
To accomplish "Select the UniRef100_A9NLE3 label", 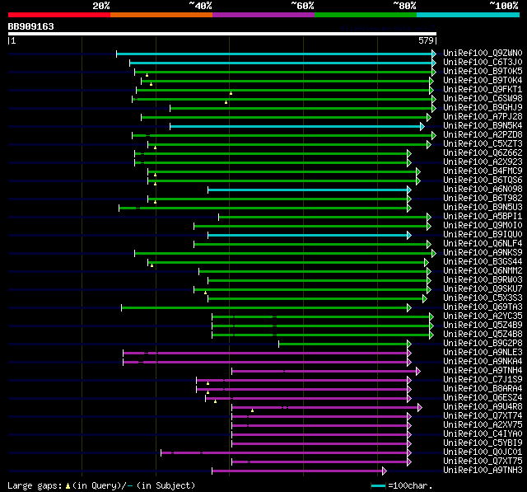I will coord(483,353).
